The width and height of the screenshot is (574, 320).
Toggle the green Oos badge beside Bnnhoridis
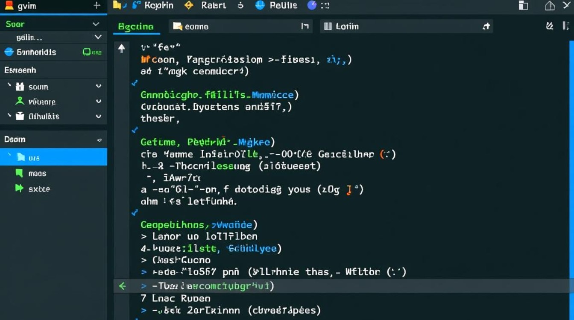92,52
